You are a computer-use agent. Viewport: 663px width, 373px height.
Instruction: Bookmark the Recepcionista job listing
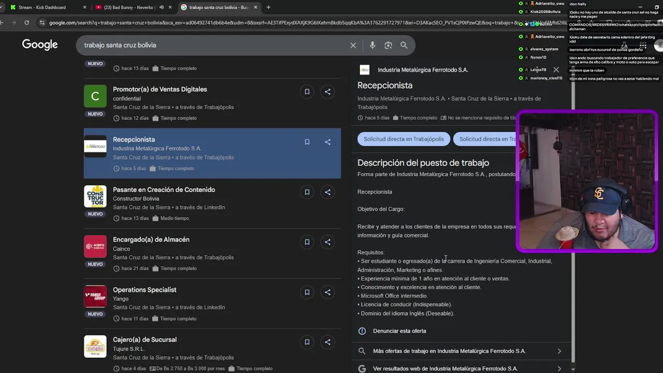pos(307,142)
